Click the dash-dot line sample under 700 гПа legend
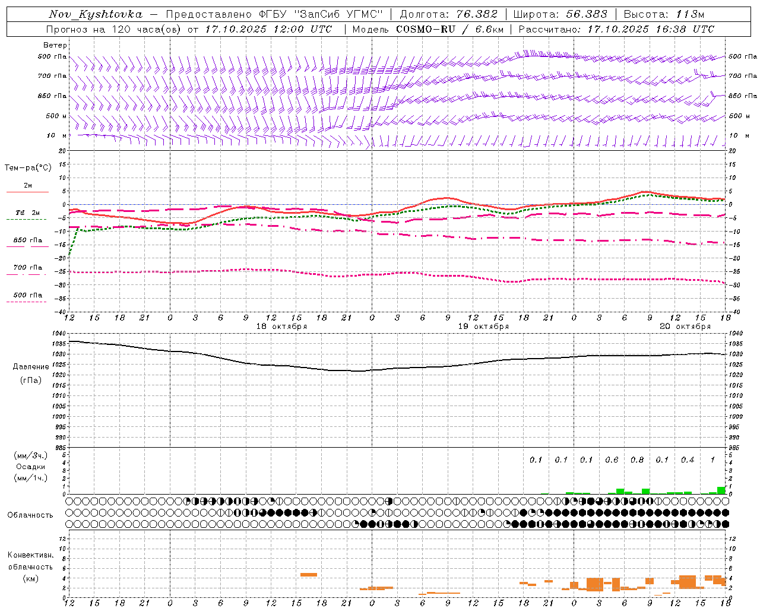 26,274
